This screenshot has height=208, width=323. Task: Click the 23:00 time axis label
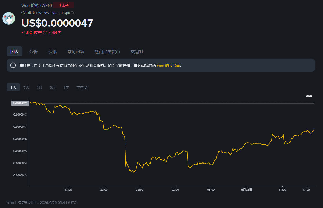click(x=139, y=190)
